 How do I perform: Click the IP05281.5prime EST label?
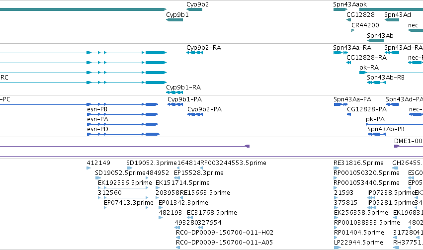click(391, 203)
